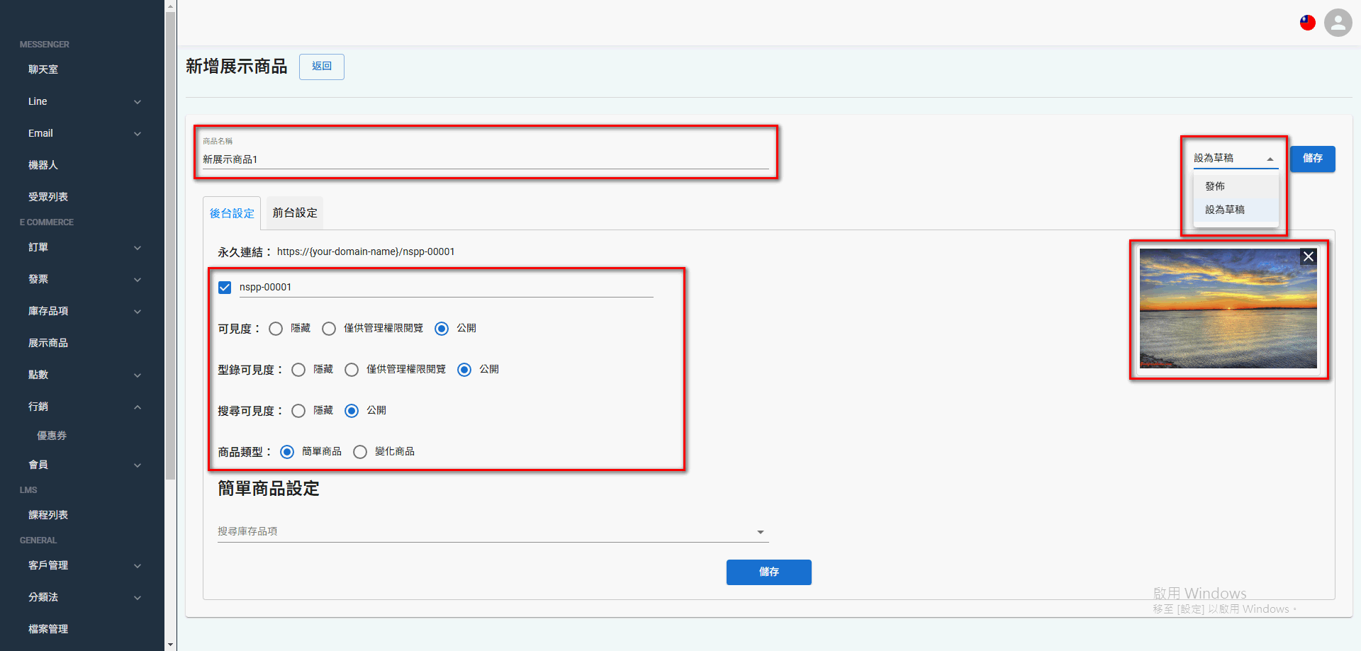Set 可見度 to 僅供管理權限閱覽
Screen dimensions: 1361x651
coord(329,329)
